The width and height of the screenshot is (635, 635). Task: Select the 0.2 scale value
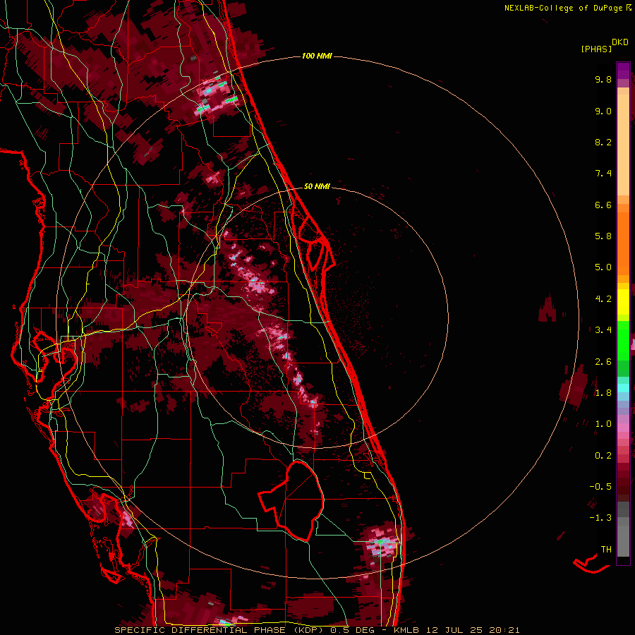(603, 456)
